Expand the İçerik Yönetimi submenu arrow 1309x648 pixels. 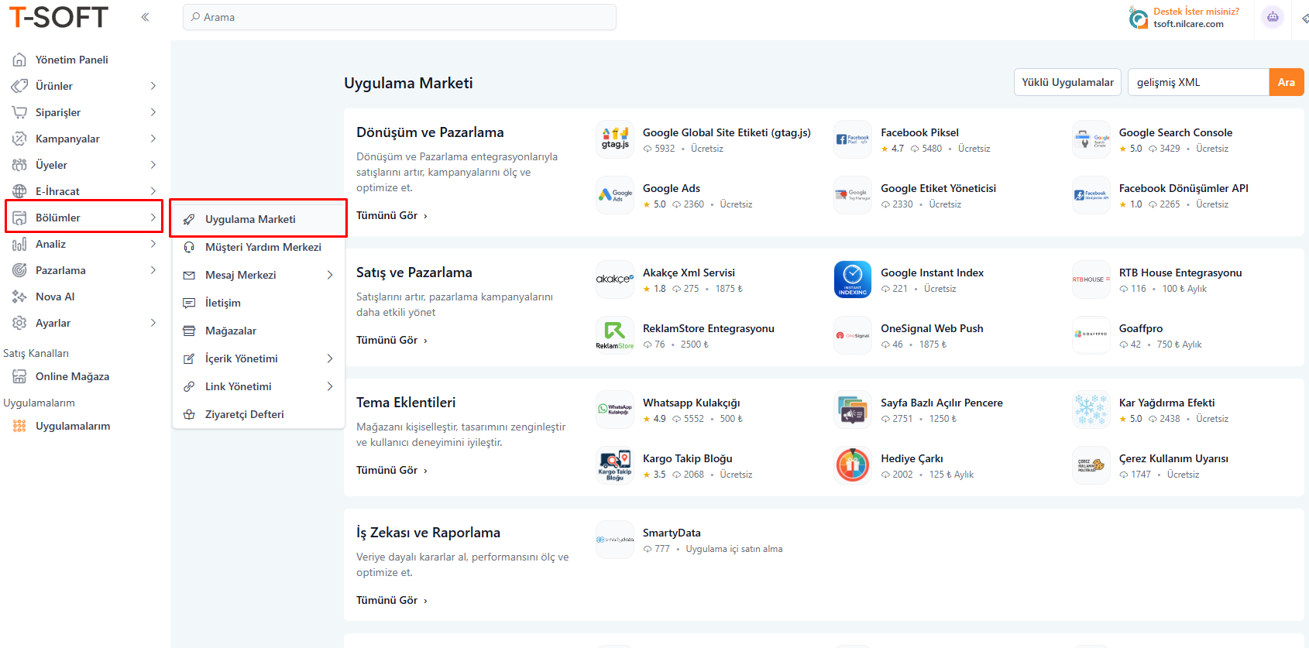point(330,358)
